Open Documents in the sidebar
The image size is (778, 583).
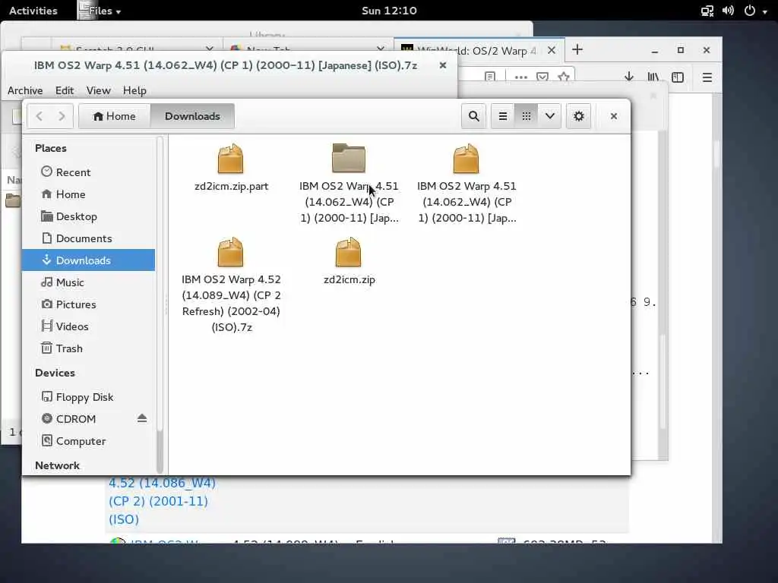pyautogui.click(x=89, y=238)
